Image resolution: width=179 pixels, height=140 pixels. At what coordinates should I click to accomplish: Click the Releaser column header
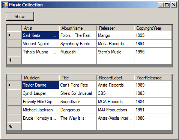point(115,28)
